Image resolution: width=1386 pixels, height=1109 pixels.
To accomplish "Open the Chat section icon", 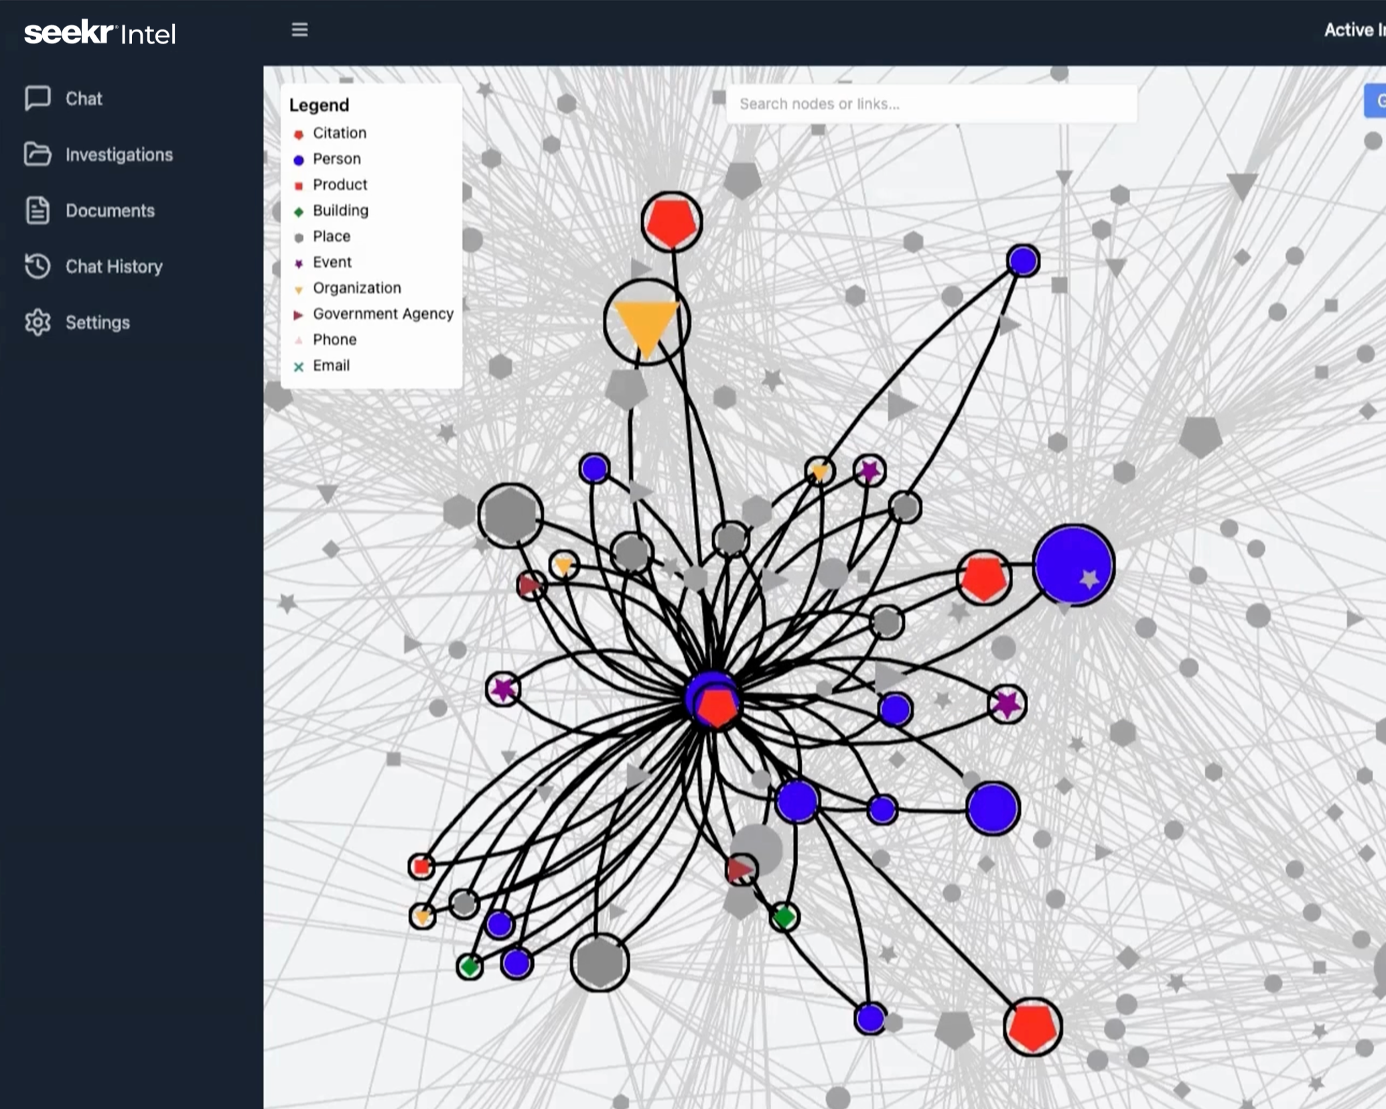I will (x=38, y=98).
